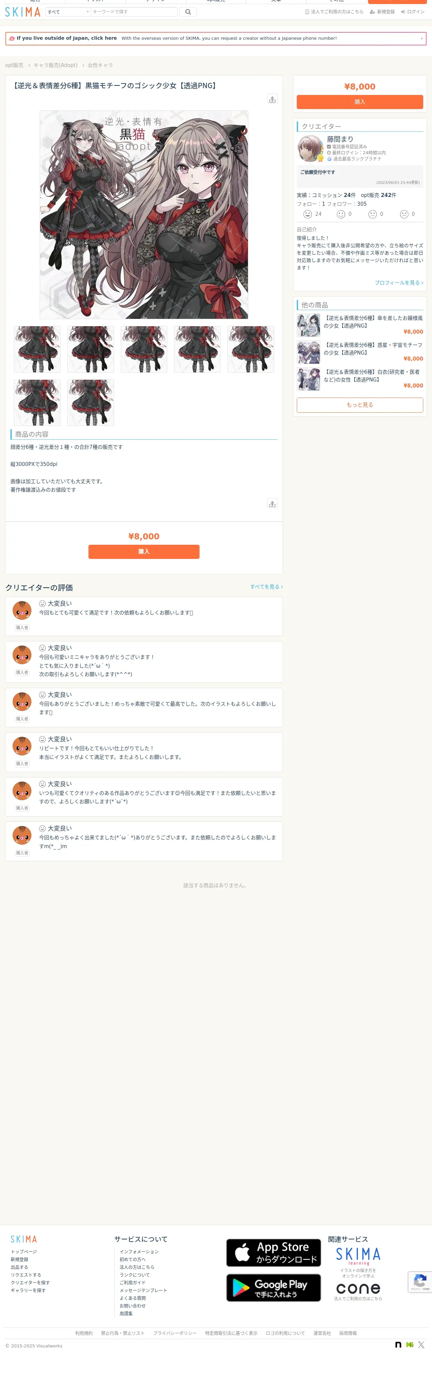Open the share icon beside the product title

pyautogui.click(x=272, y=99)
